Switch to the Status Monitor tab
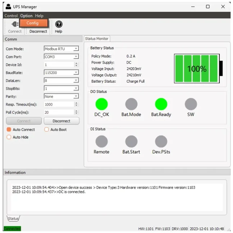 pos(97,38)
